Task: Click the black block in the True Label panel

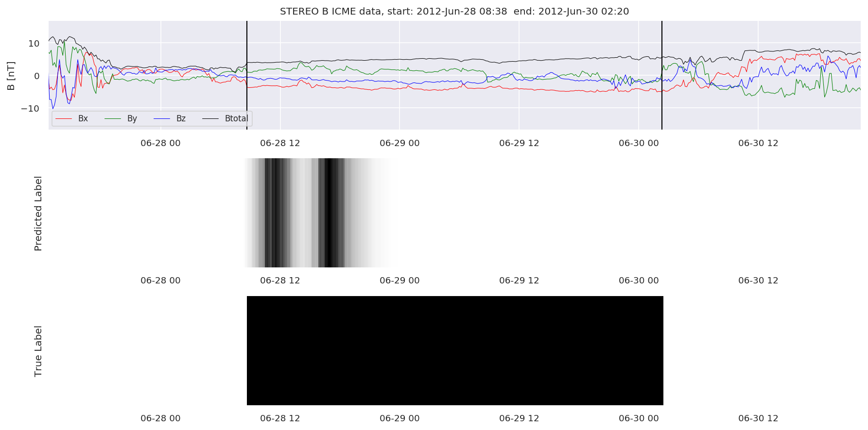Action: coord(455,350)
